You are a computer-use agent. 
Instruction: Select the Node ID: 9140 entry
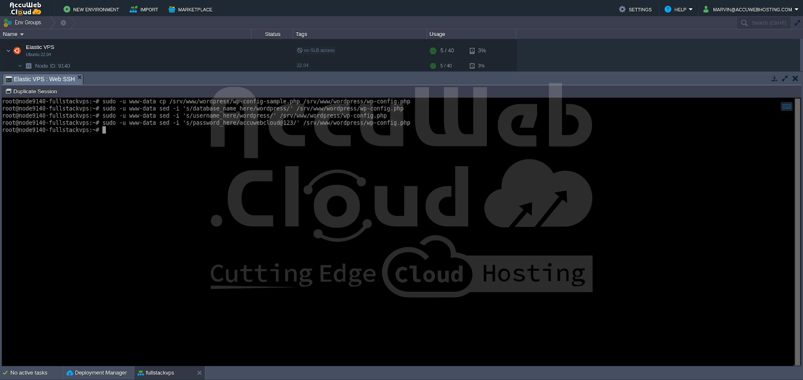[x=53, y=66]
